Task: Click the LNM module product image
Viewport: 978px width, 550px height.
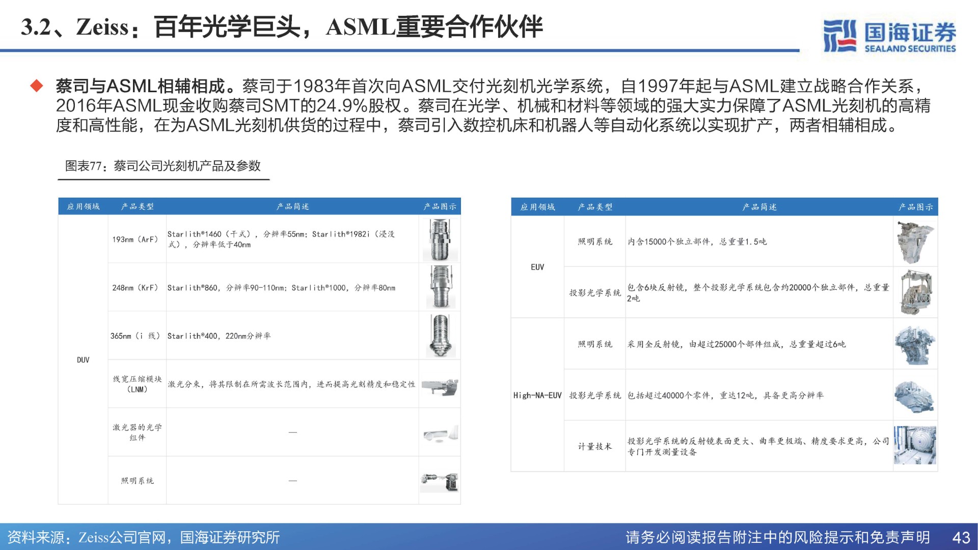Action: (440, 388)
